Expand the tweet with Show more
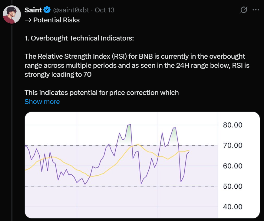The height and width of the screenshot is (221, 264). pos(42,102)
